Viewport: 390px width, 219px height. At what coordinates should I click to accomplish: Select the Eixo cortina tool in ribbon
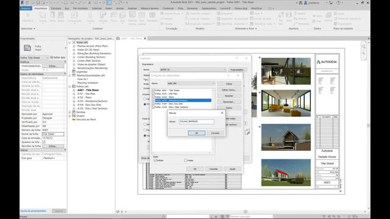pos(142,18)
